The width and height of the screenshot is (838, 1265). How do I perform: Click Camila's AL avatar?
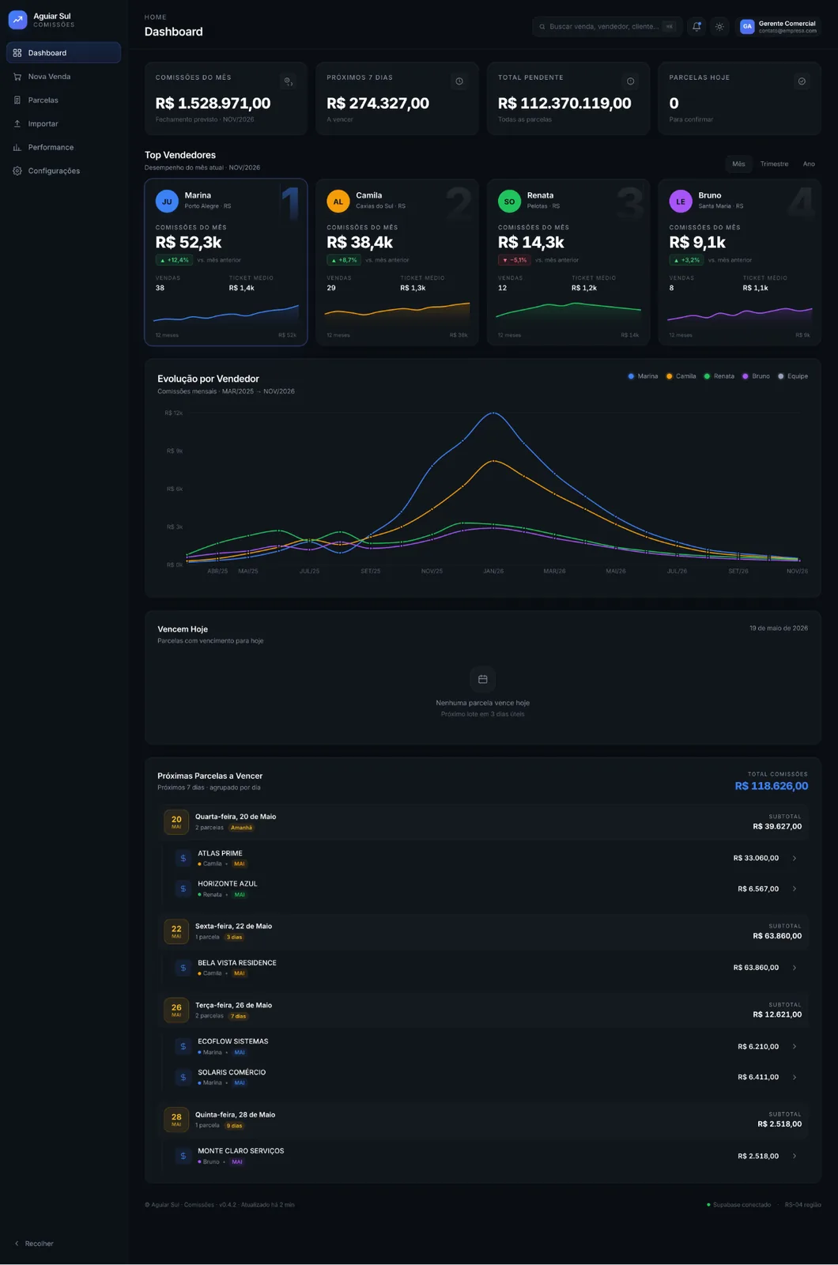pos(338,201)
